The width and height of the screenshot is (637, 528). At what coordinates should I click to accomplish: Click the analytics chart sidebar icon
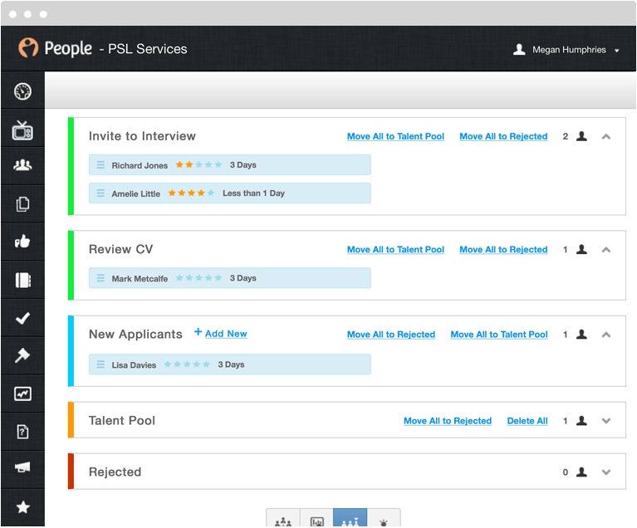tap(22, 394)
